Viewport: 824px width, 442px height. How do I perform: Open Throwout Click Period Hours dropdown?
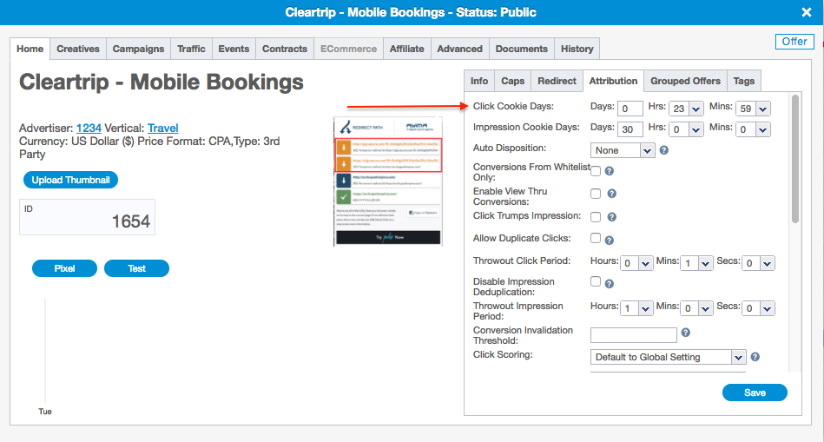(646, 263)
